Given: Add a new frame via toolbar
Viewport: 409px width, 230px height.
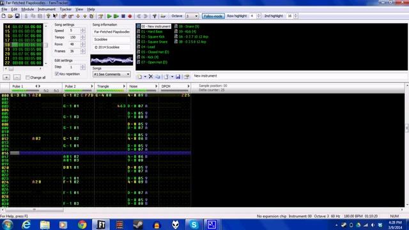Looking at the screenshot, I should (x=64, y=16).
